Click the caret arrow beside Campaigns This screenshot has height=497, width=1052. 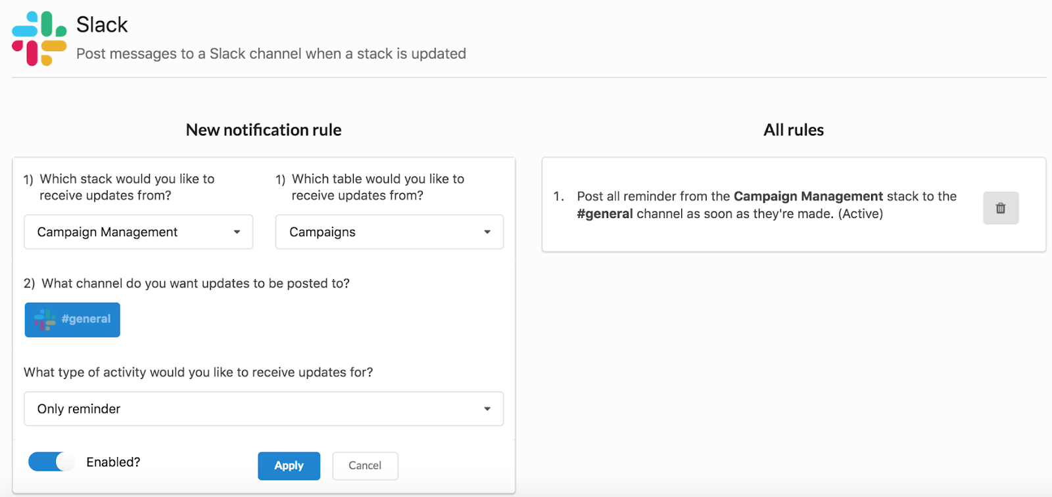pos(487,232)
